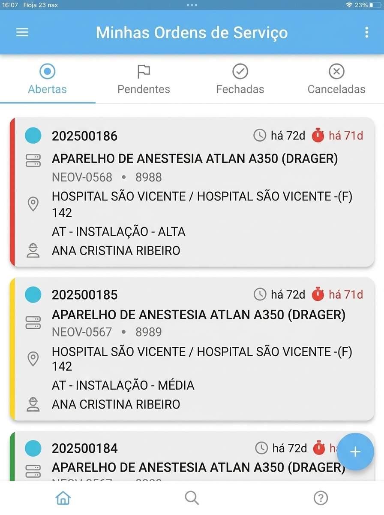Tap equipment server icon in order 202500185
The height and width of the screenshot is (515, 384).
coord(33,322)
